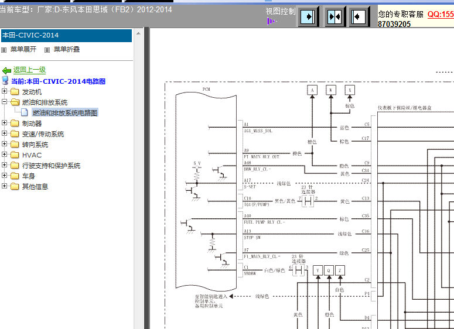The height and width of the screenshot is (329, 454).
Task: Click the 'FUEL PUMP RLY CL-' pin label
Action: coord(264,222)
